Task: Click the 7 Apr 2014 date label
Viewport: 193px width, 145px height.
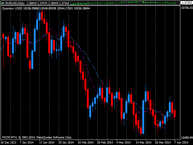Action: click(x=182, y=142)
